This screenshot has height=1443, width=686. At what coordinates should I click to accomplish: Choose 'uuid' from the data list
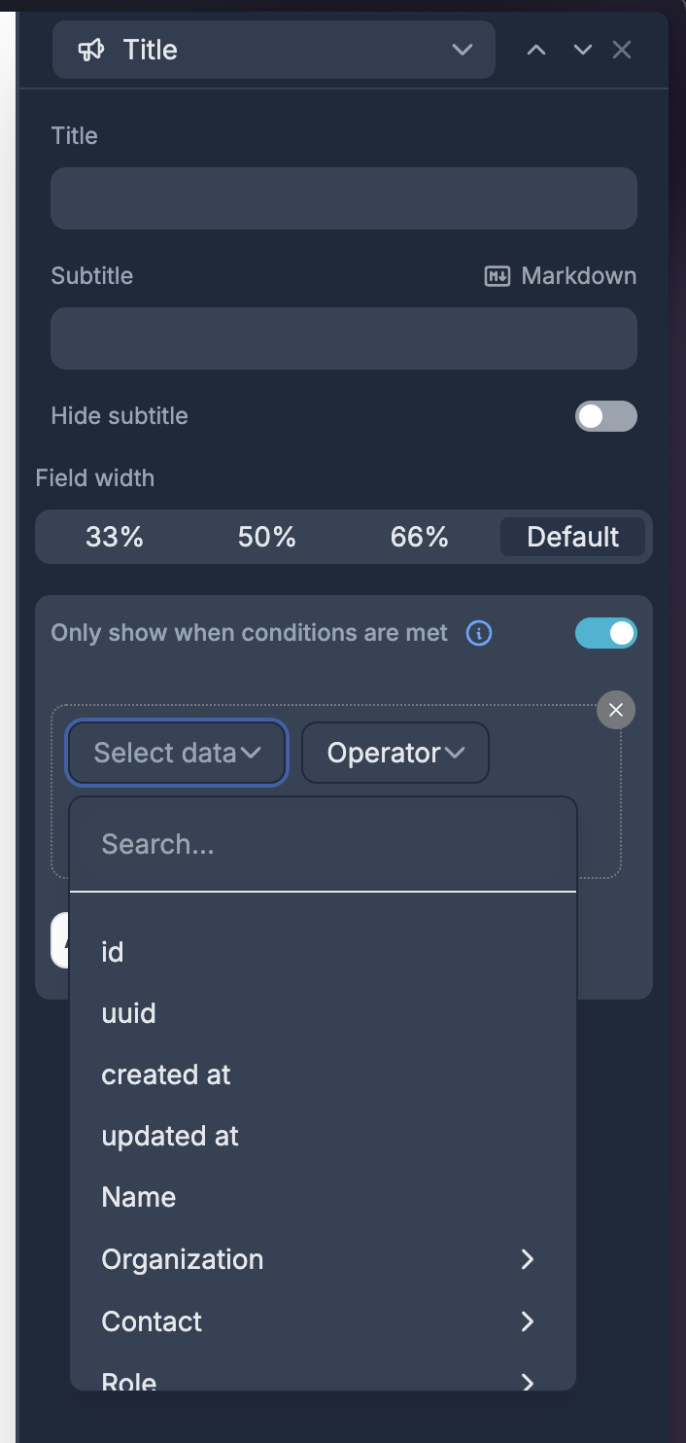[129, 1013]
